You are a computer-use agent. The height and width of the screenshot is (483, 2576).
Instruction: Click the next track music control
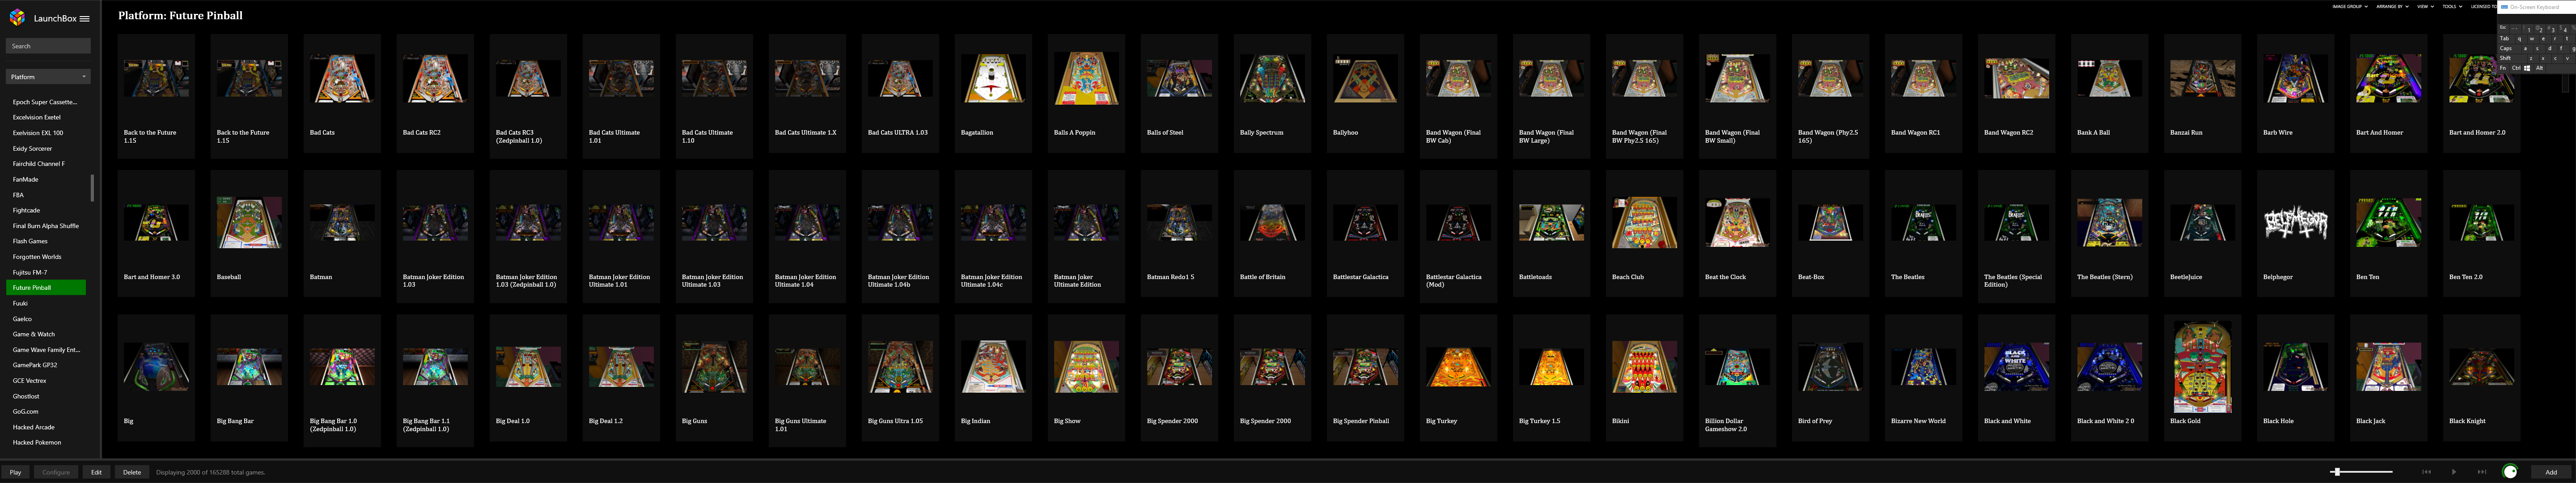click(2482, 472)
